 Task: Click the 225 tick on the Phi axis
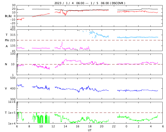[x=13, y=40]
